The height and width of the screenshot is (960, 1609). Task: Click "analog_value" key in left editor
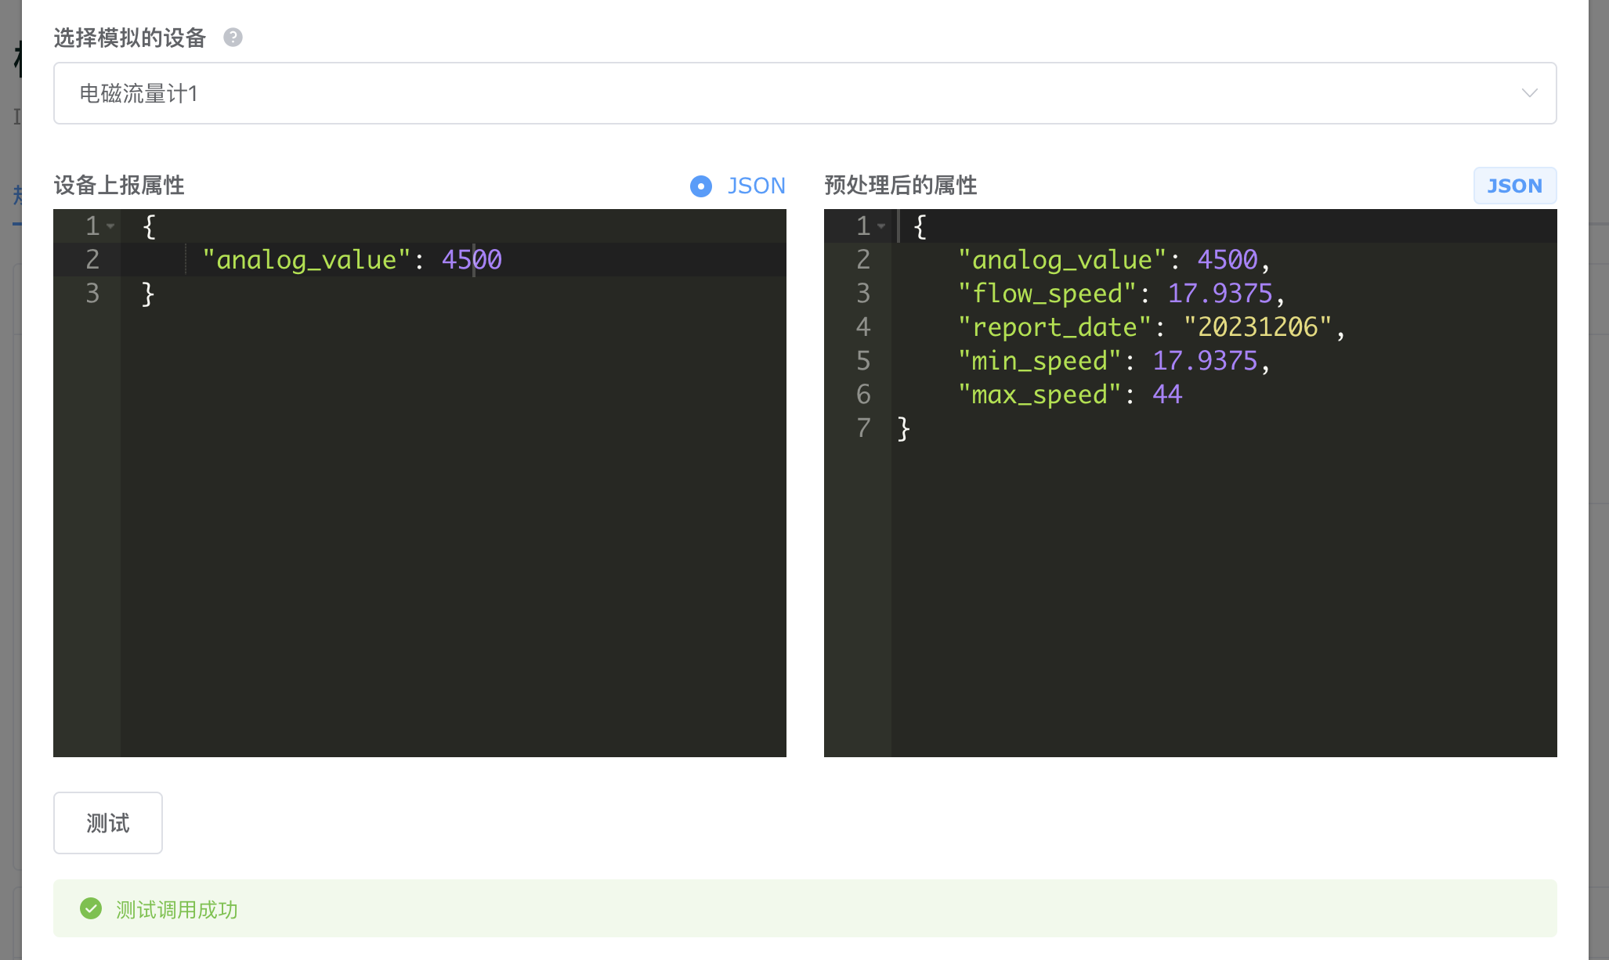[306, 260]
